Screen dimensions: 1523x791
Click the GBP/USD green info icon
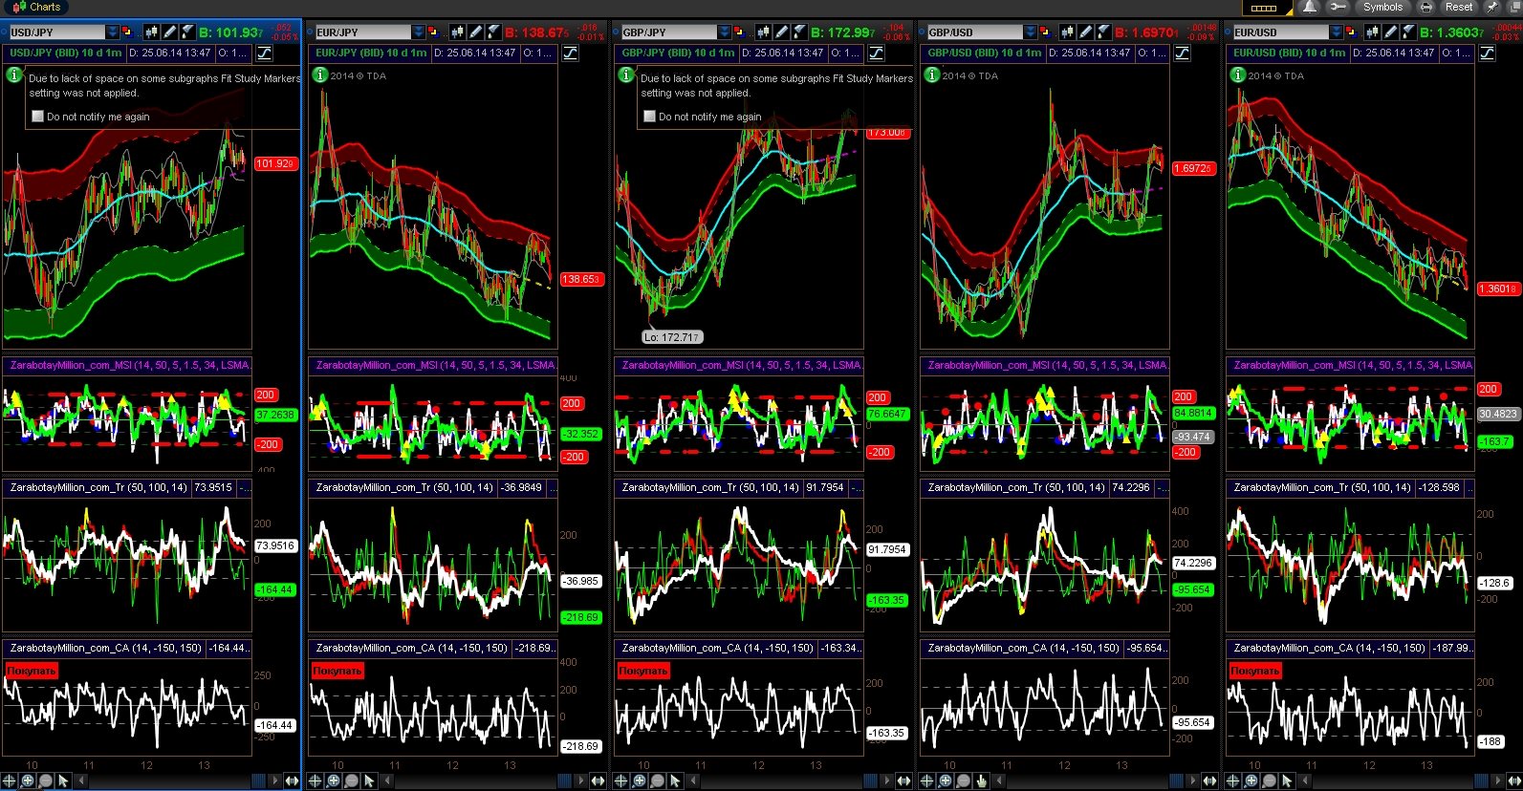pos(932,75)
